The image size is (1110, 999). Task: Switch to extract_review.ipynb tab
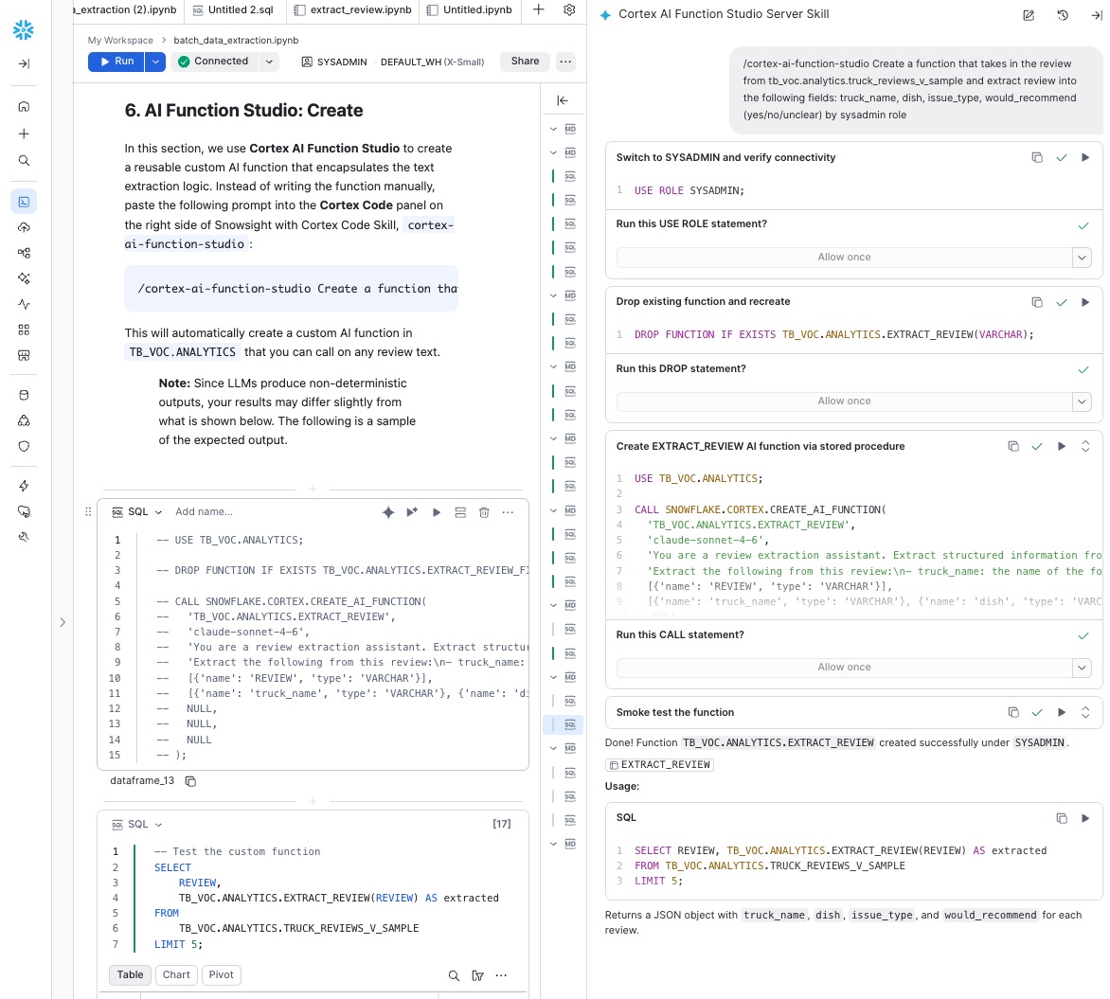click(352, 9)
